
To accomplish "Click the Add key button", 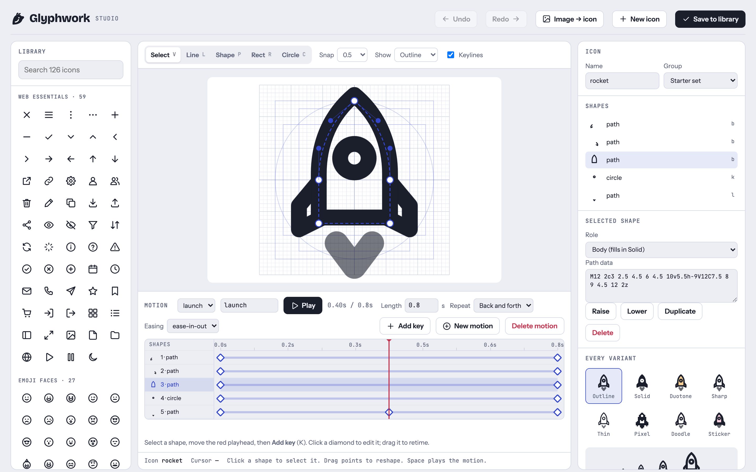I will click(x=405, y=326).
